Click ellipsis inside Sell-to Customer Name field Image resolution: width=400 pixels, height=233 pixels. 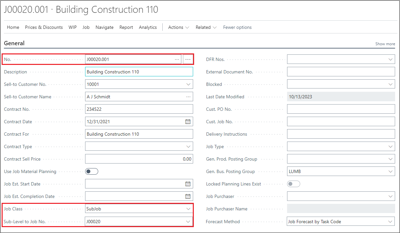click(188, 97)
